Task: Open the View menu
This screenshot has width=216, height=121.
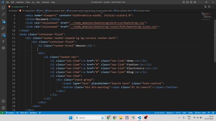Action: pos(28,2)
